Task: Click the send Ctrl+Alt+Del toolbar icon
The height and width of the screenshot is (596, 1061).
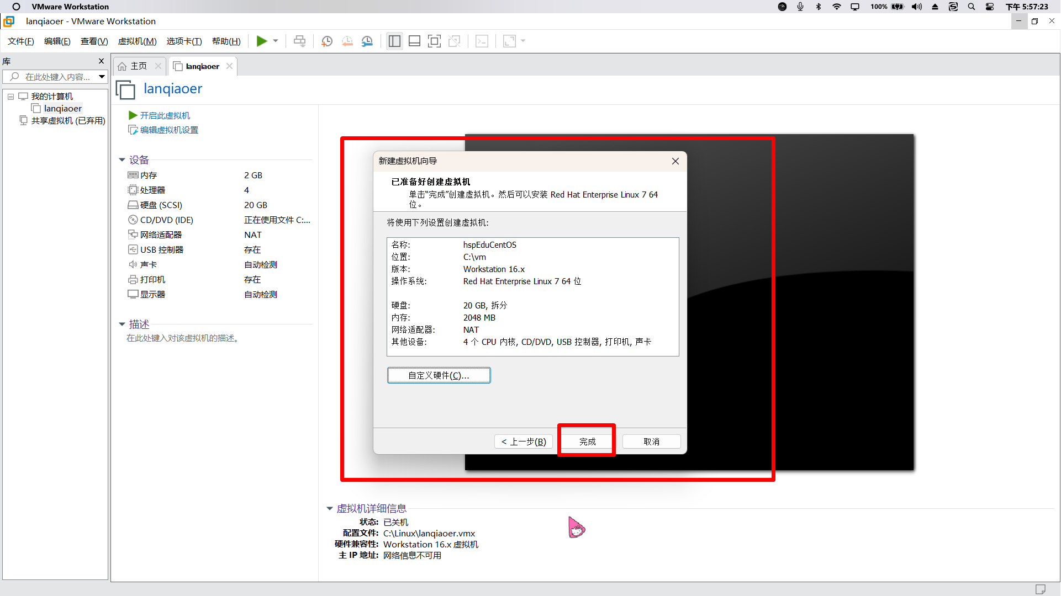Action: (299, 41)
